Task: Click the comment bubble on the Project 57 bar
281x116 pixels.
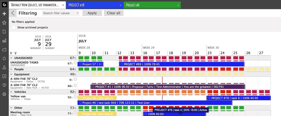Action: [x=80, y=64]
